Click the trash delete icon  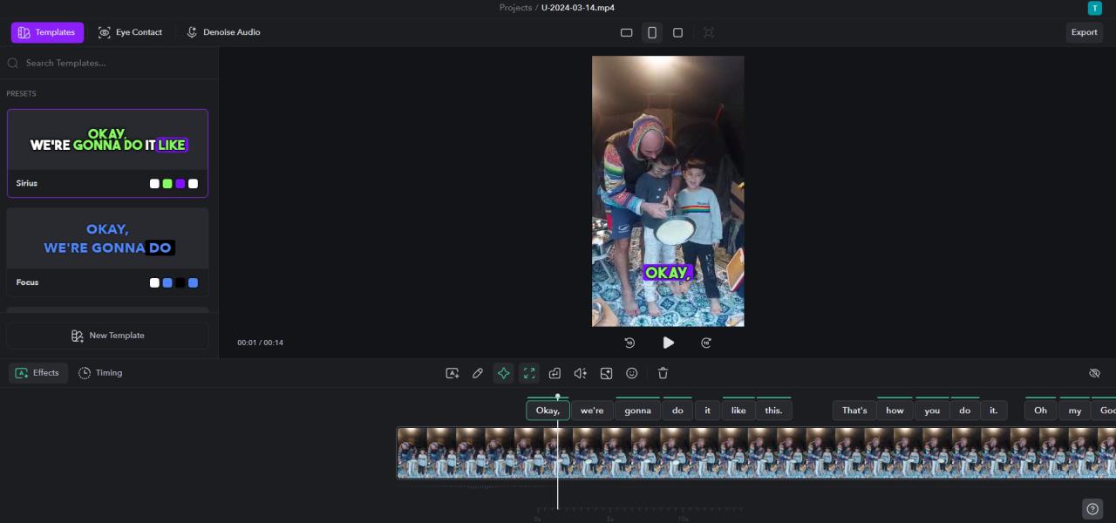tap(663, 373)
